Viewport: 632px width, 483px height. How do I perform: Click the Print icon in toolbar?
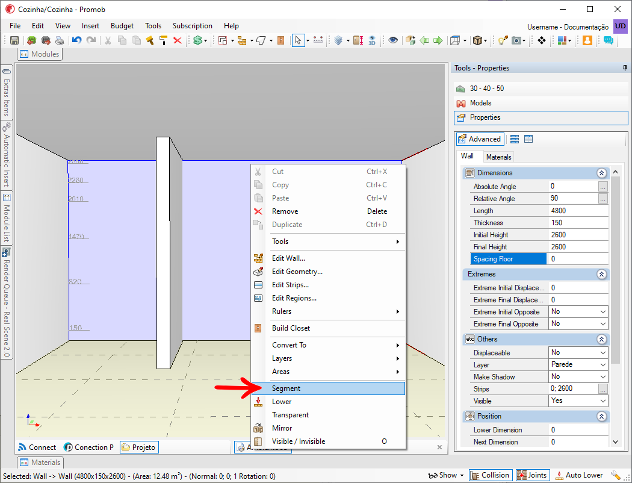point(60,40)
